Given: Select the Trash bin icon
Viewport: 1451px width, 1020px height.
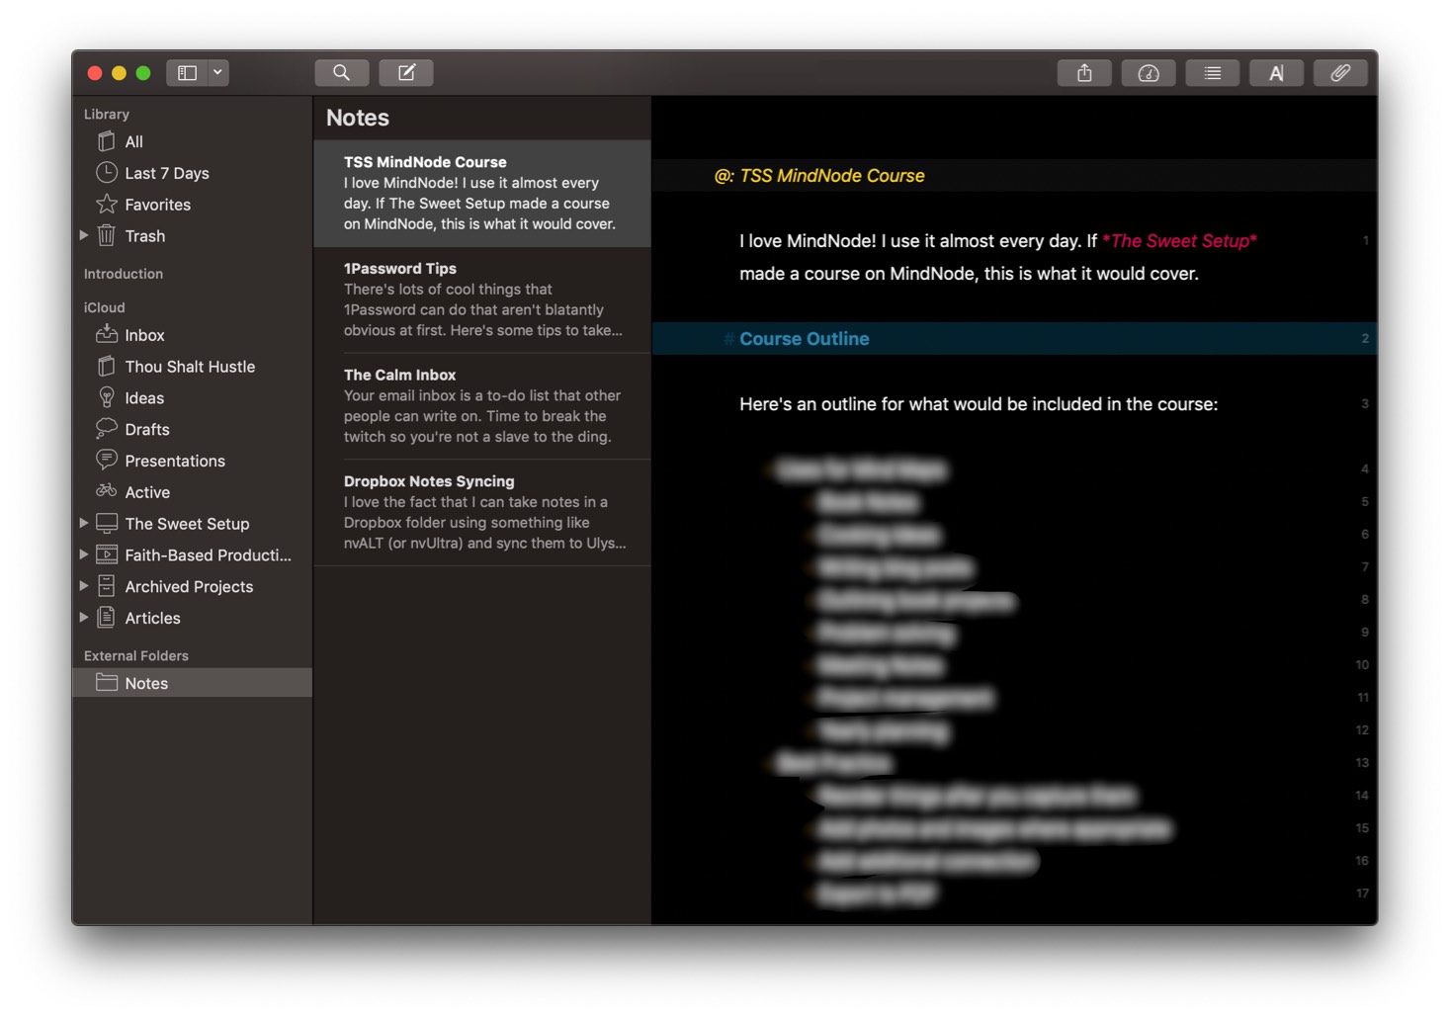Looking at the screenshot, I should 107,235.
